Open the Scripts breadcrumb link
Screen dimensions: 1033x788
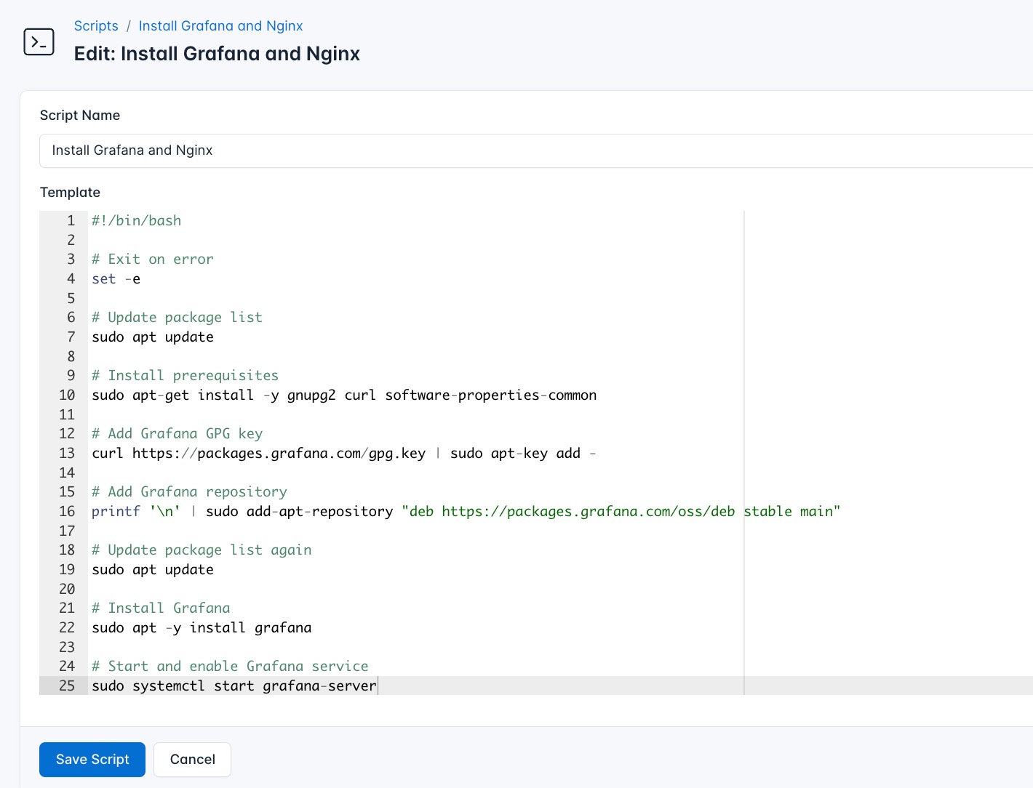96,25
